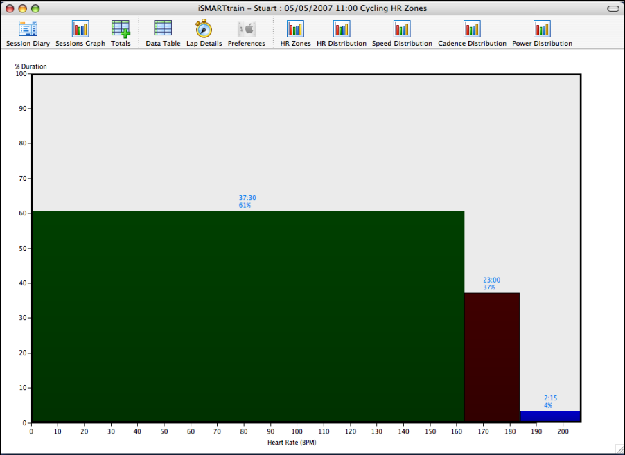This screenshot has width=625, height=455.
Task: Click the toolbar toggle pill button
Action: [x=613, y=8]
